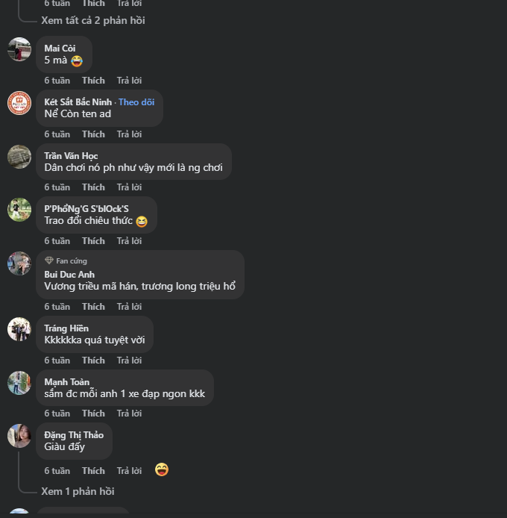This screenshot has width=507, height=518.
Task: Open Đặng Thị Thảo's profile name link
Action: [x=74, y=435]
